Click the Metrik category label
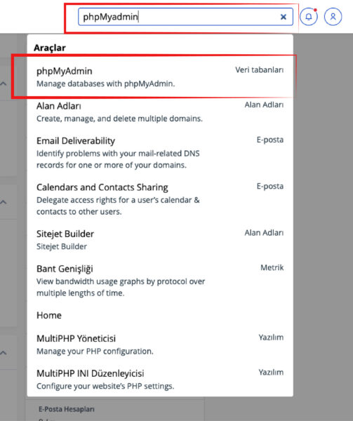This screenshot has height=421, width=353. 272,267
